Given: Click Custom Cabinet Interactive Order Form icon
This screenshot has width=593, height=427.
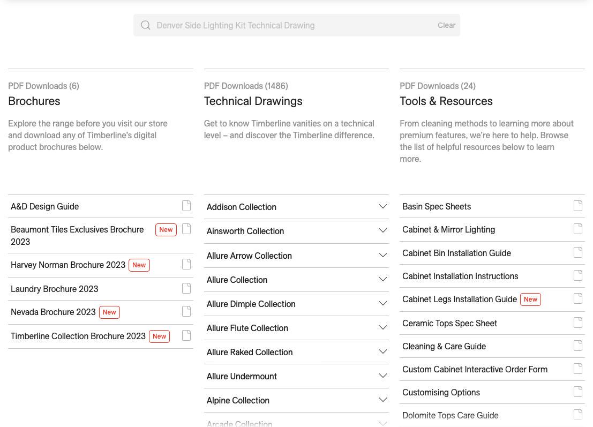Looking at the screenshot, I should (578, 369).
